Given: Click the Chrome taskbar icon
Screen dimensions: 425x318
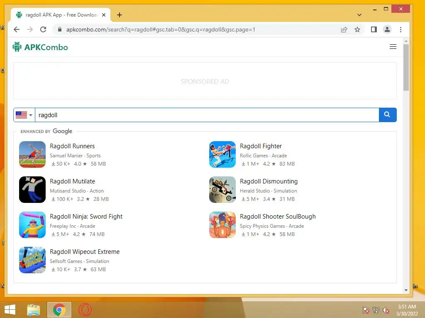Looking at the screenshot, I should pos(59,310).
